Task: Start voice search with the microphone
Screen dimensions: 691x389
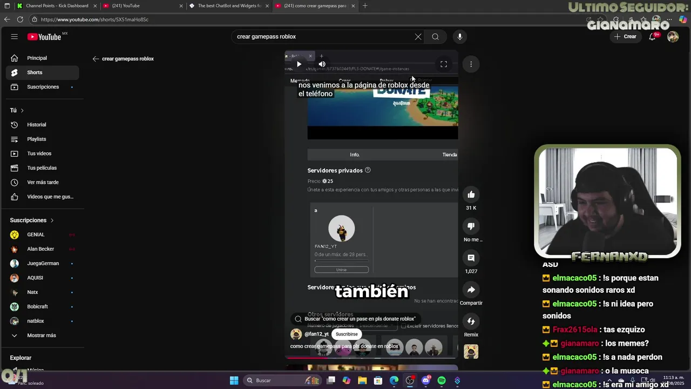Action: 460,37
